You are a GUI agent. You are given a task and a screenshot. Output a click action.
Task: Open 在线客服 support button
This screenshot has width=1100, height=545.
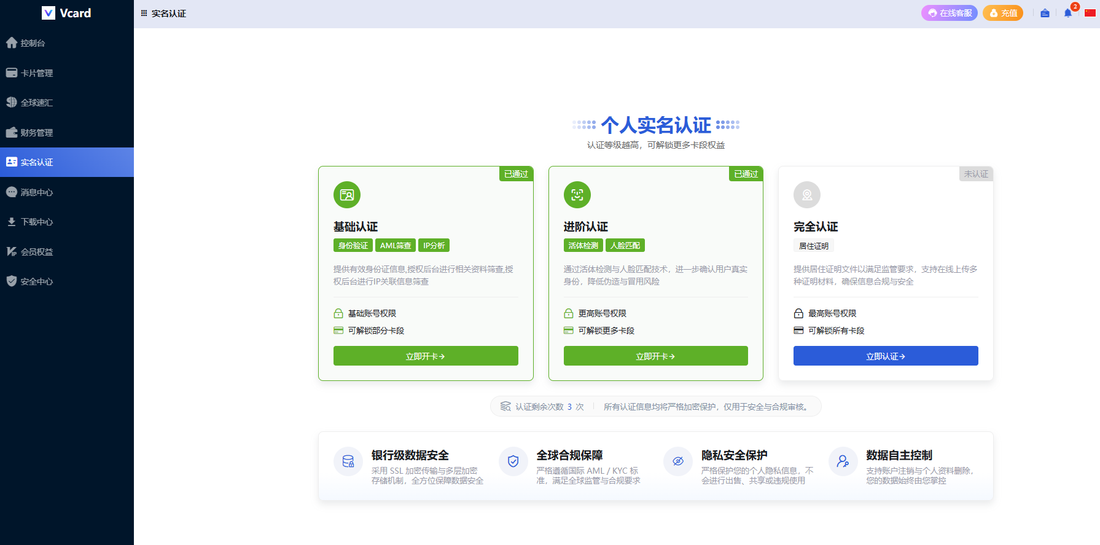point(950,13)
